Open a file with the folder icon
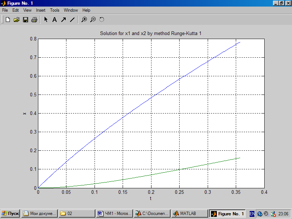292x219 pixels. (16, 20)
